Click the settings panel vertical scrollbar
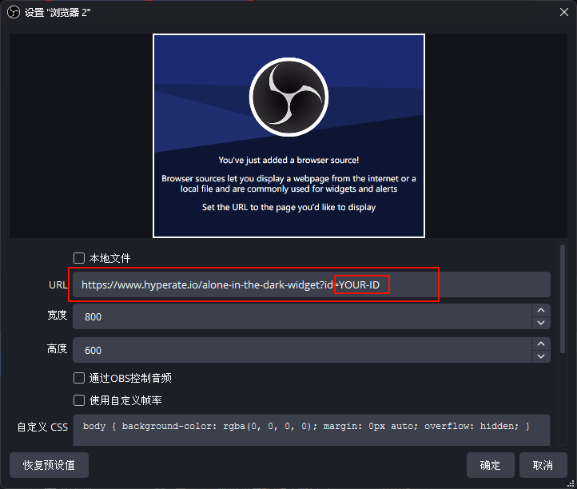Image resolution: width=577 pixels, height=489 pixels. pyautogui.click(x=563, y=299)
